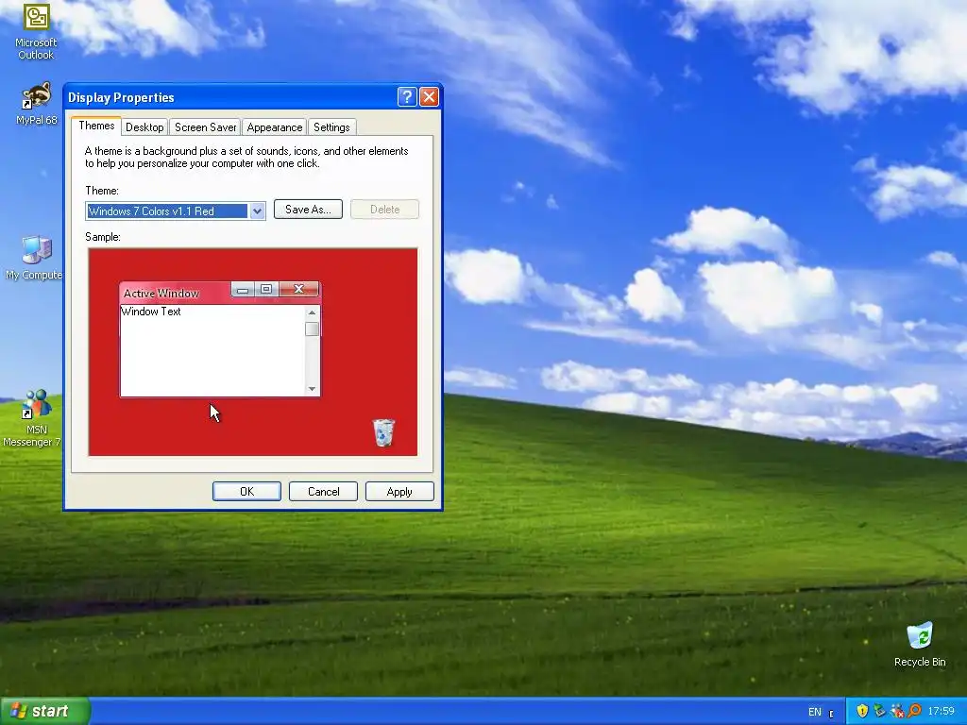Select the MSN Messenger 7 desktop shortcut
This screenshot has width=967, height=725.
[32, 418]
